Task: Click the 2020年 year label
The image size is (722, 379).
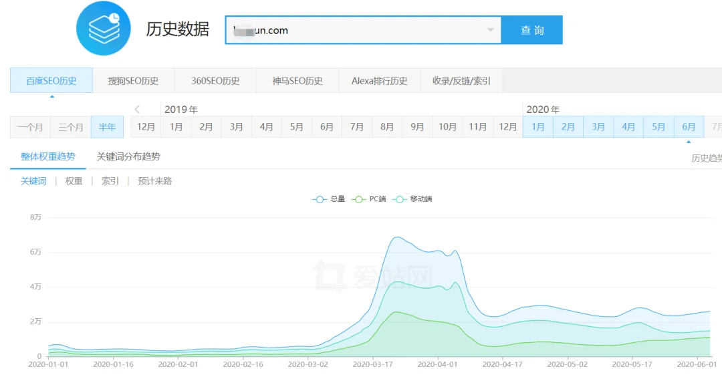Action: point(543,110)
